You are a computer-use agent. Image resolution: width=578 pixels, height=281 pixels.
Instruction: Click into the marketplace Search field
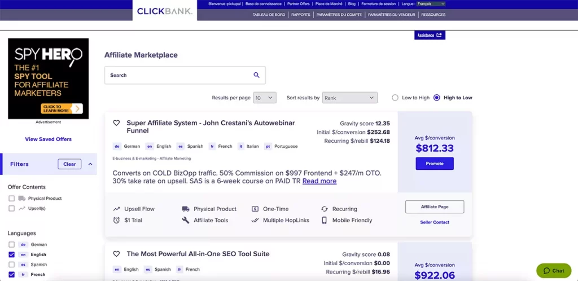point(185,75)
